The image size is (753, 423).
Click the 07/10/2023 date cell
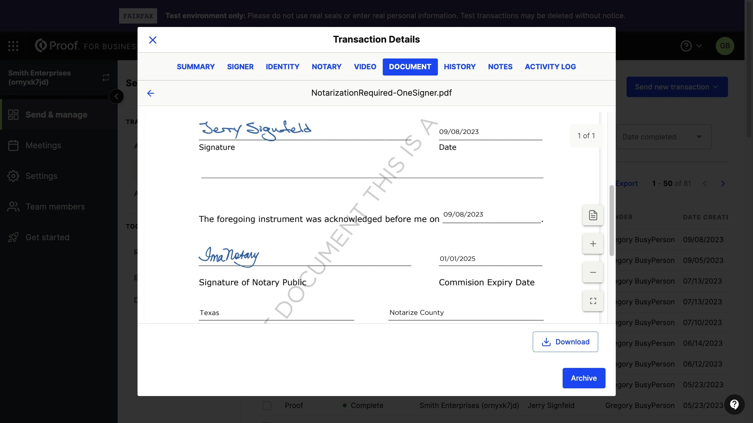tap(702, 323)
